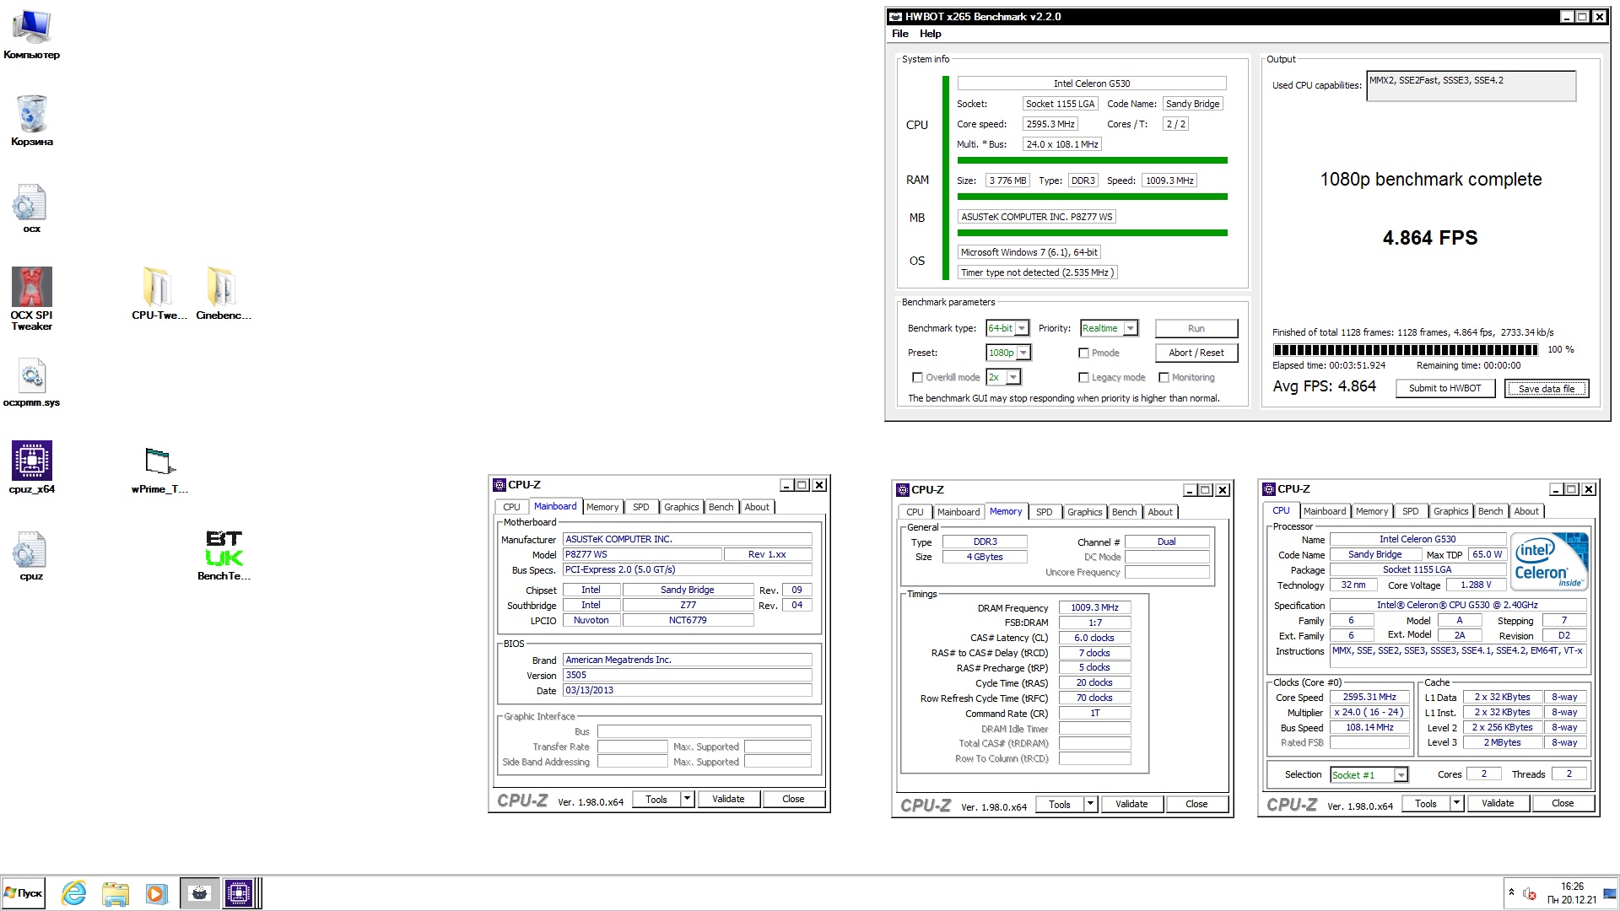Launch OCX SPI Tweaker desktop icon
This screenshot has height=911, width=1620.
point(31,299)
